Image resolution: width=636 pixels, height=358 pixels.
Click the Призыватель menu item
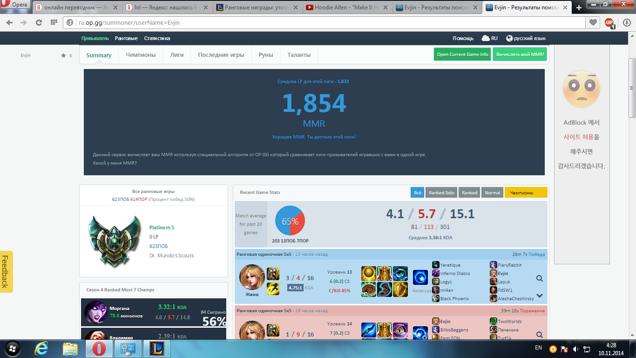click(x=95, y=38)
